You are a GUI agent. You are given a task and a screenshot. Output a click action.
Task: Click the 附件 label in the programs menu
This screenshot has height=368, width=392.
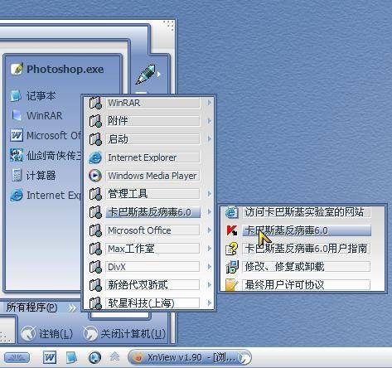118,121
